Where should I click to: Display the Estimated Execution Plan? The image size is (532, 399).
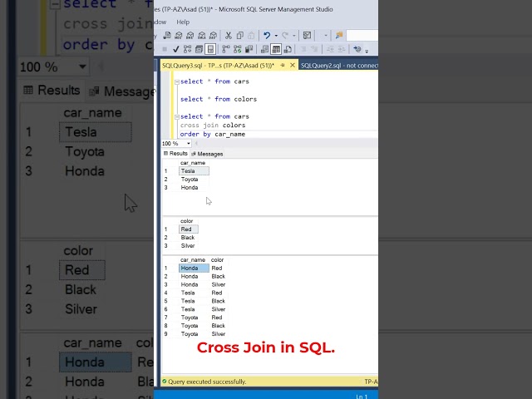click(187, 50)
